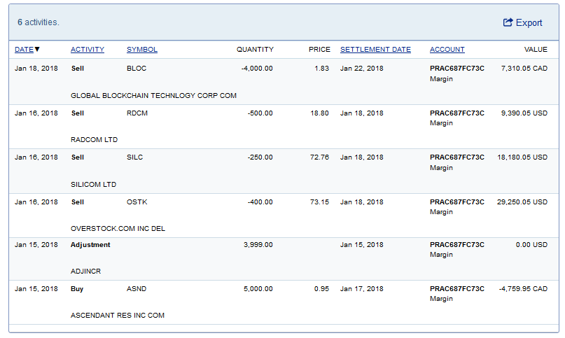Click the RADCOM LTD description
This screenshot has height=338, width=565.
point(95,140)
